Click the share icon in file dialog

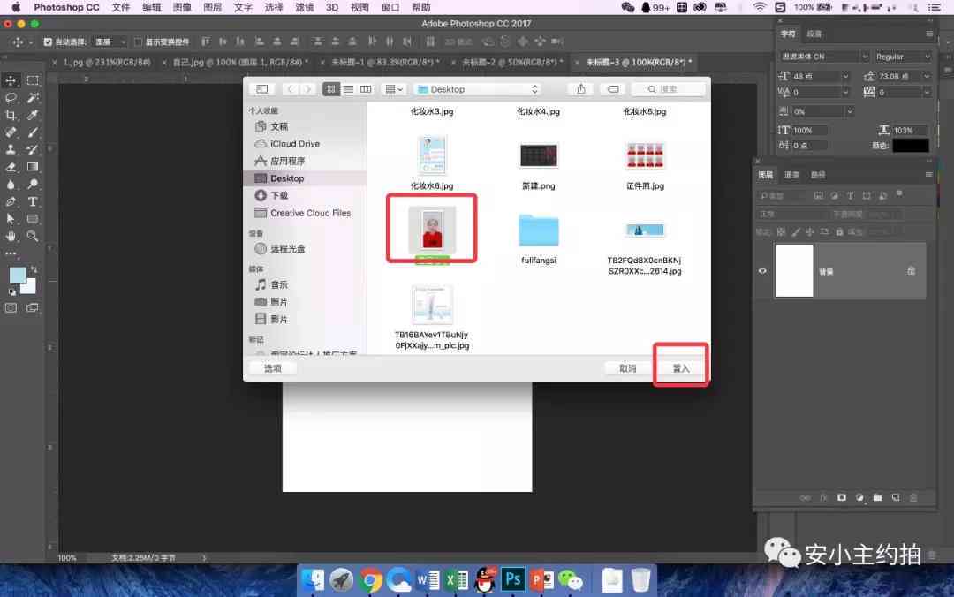(x=581, y=89)
